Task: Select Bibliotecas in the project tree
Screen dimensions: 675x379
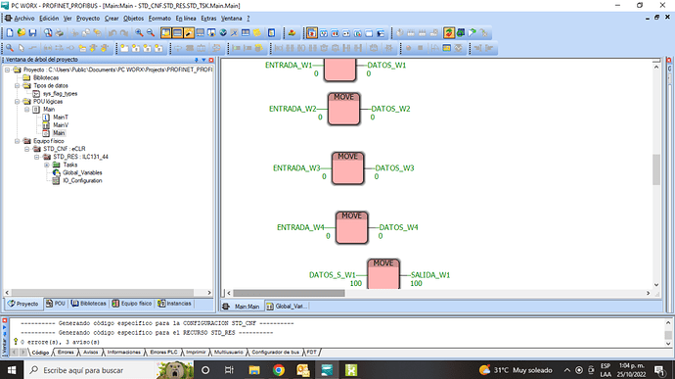Action: tap(46, 77)
